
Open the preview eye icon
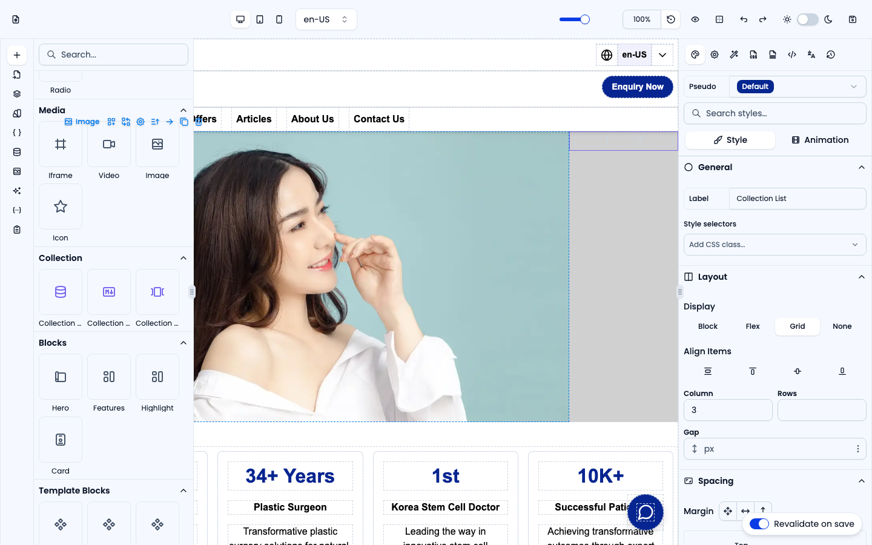click(695, 19)
